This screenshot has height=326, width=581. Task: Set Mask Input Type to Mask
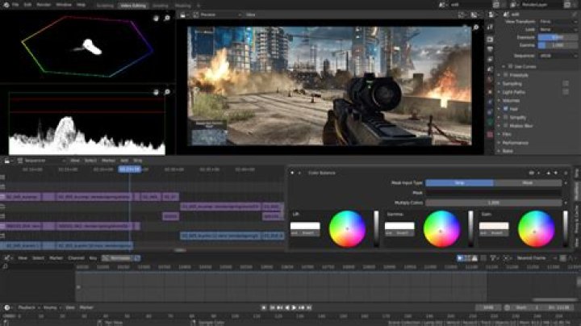pos(527,183)
